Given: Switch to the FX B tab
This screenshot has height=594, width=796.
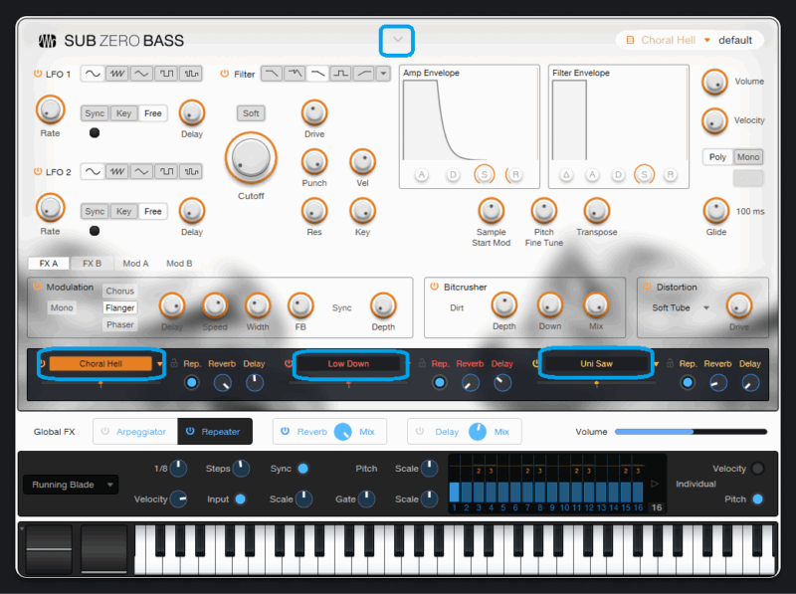Looking at the screenshot, I should (x=92, y=263).
